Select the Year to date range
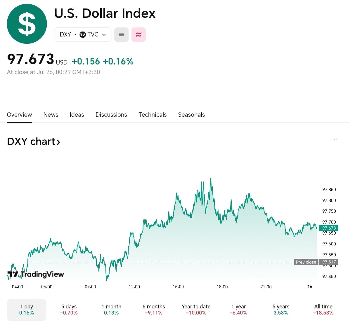The image size is (350, 325). point(196,310)
